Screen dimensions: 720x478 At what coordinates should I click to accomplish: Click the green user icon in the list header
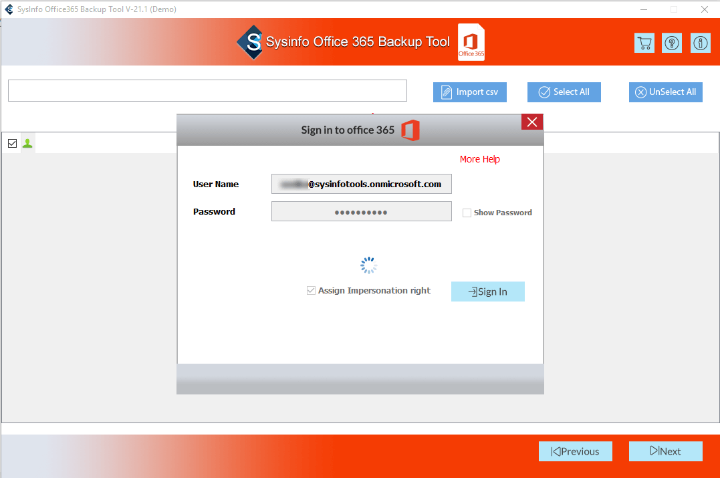27,143
